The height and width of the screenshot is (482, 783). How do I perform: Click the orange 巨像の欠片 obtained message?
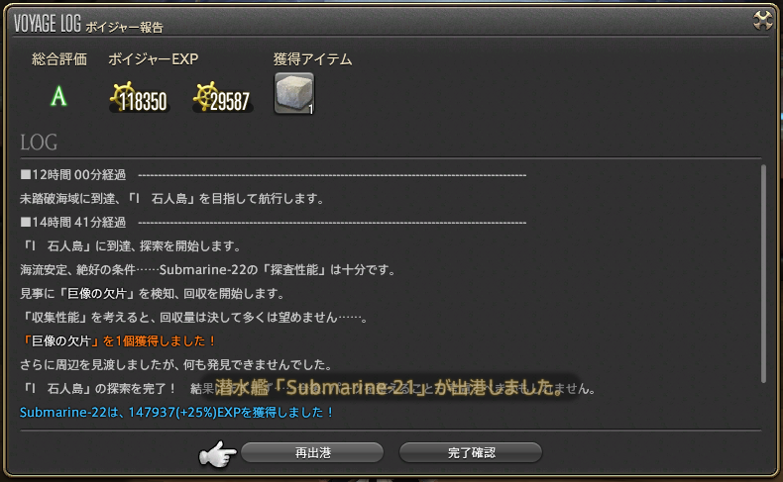(118, 340)
